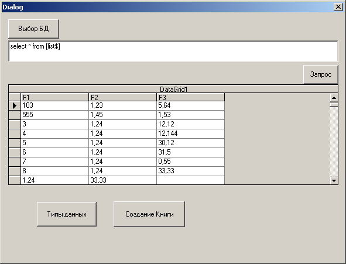Click the row selector for row 8
The image size is (346, 264).
(15, 171)
